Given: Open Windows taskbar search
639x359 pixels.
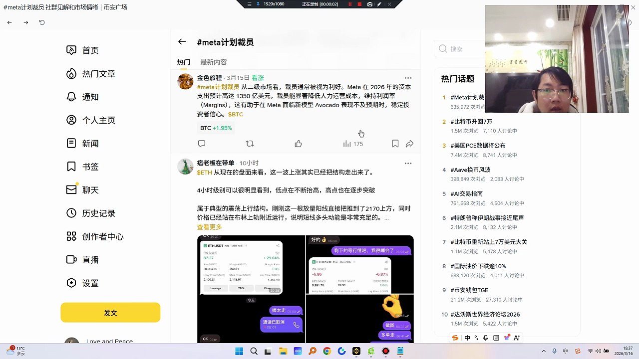Looking at the screenshot, I should tap(254, 351).
